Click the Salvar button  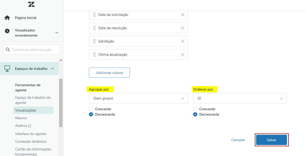click(x=272, y=140)
